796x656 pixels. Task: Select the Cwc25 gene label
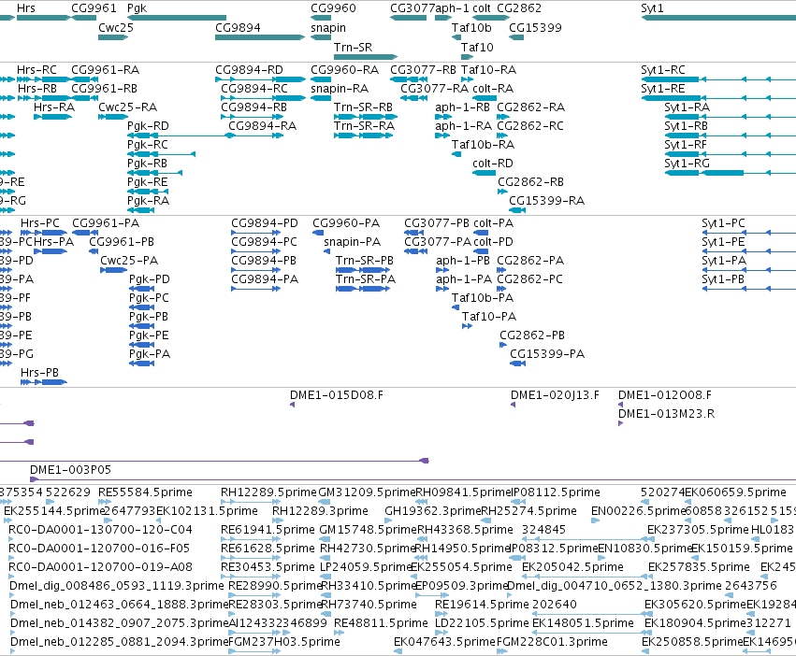coord(116,27)
